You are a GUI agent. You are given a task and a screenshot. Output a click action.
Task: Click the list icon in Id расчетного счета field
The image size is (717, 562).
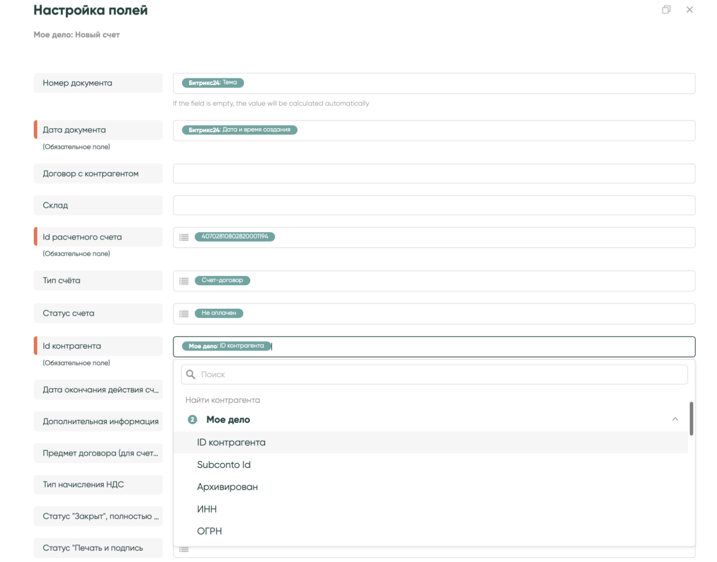pos(184,237)
